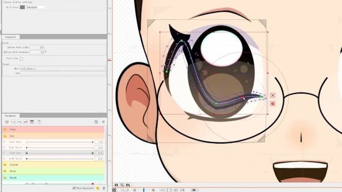Click the EyeL Open parameter slider
342x192 pixels.
tap(59, 142)
